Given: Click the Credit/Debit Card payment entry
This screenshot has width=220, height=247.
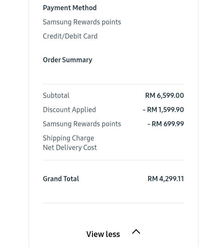Looking at the screenshot, I should tap(70, 36).
